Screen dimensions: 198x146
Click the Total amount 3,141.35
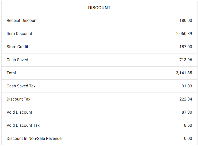[184, 73]
